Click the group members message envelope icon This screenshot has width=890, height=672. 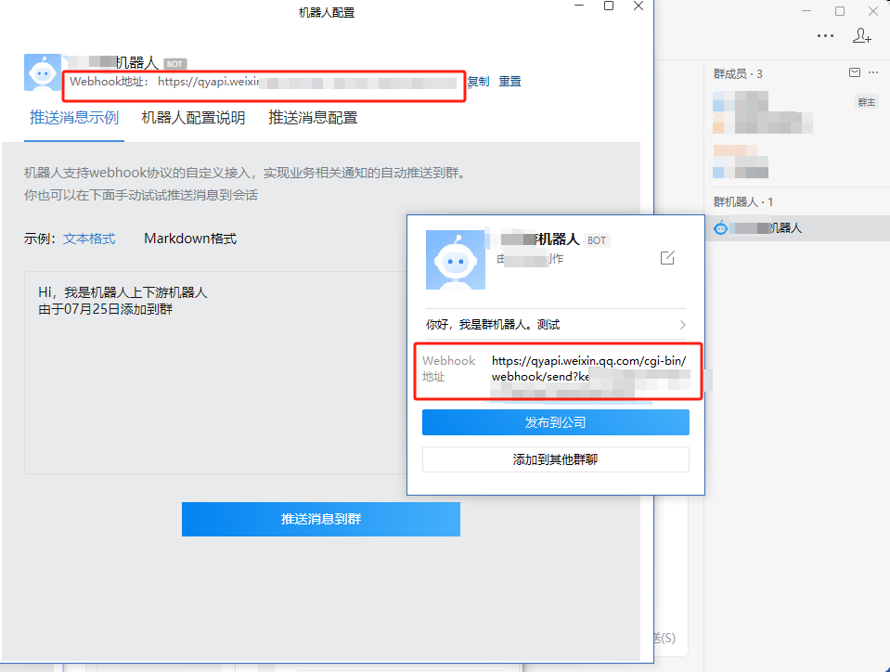coord(854,72)
